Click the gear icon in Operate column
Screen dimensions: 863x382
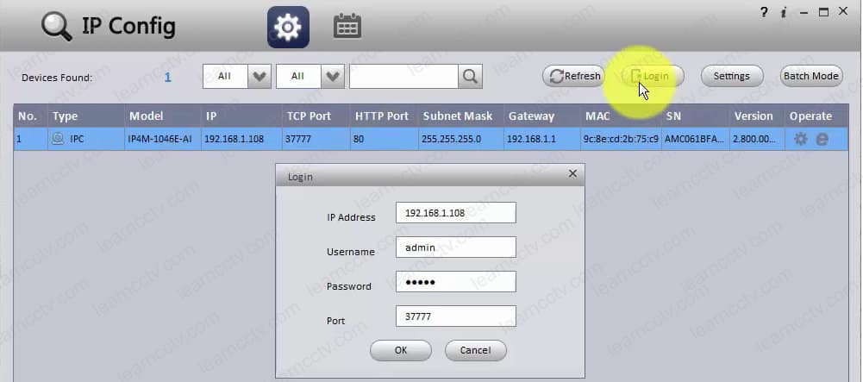800,139
